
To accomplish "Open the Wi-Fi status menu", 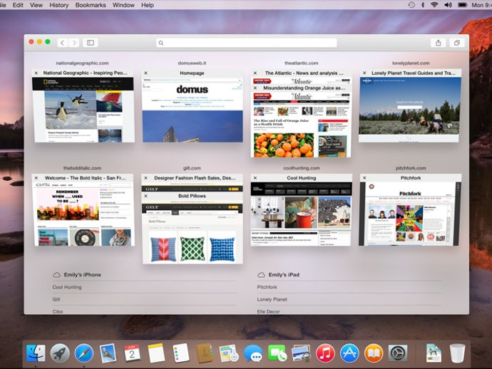I will click(x=434, y=5).
